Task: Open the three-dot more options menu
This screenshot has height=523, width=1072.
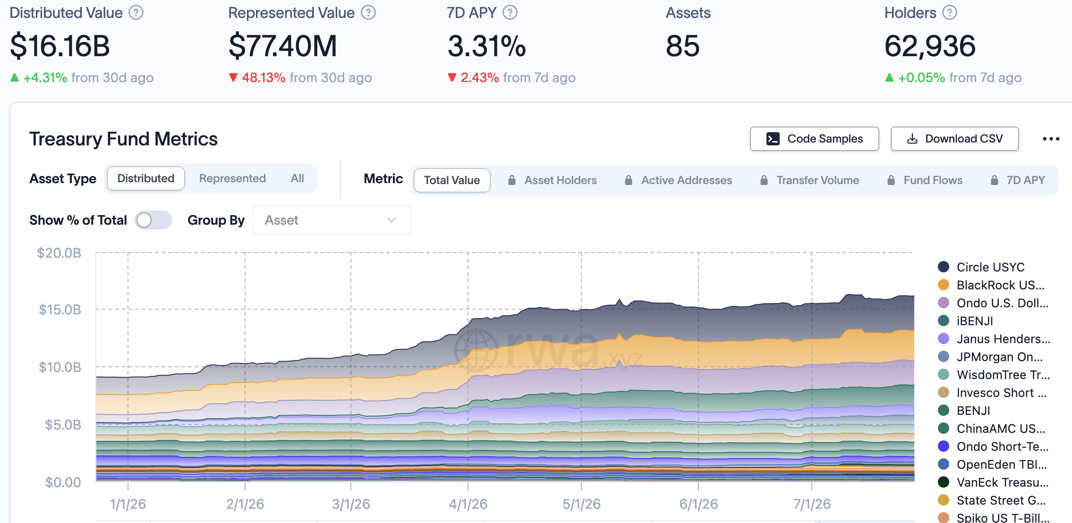Action: pyautogui.click(x=1051, y=139)
